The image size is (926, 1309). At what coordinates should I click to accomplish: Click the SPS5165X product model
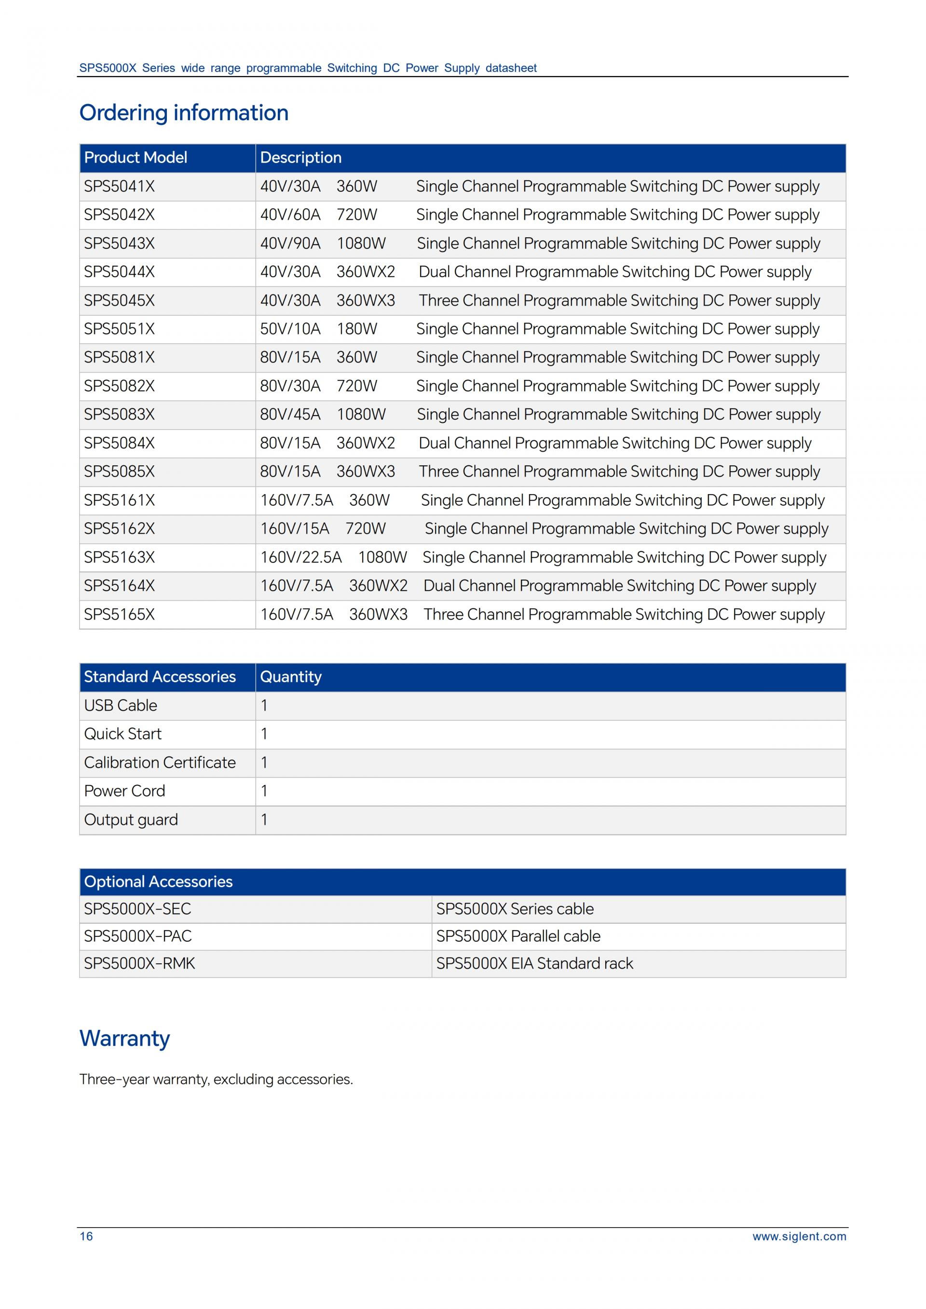pyautogui.click(x=119, y=615)
